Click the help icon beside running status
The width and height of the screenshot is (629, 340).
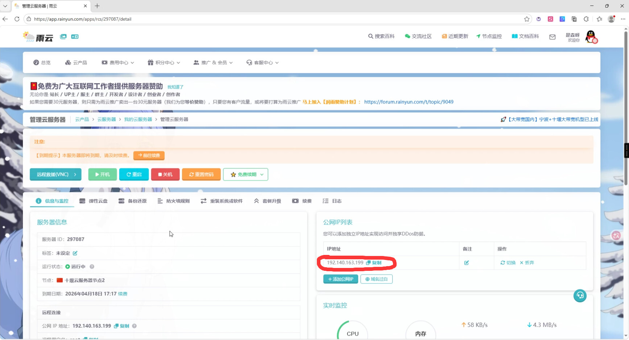pyautogui.click(x=92, y=267)
